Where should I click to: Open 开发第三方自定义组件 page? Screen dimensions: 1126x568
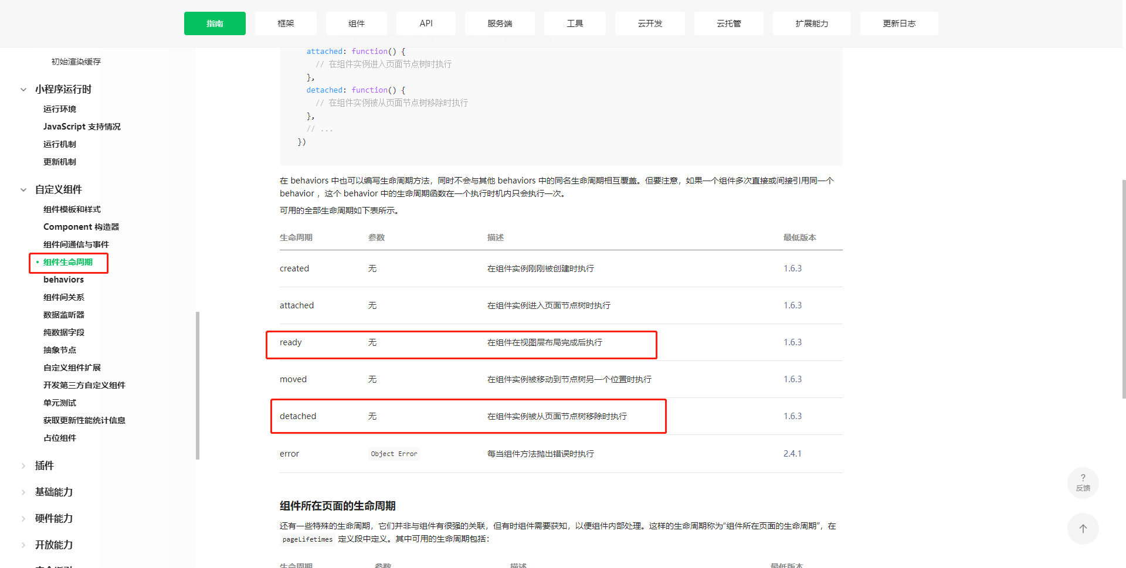(x=84, y=385)
